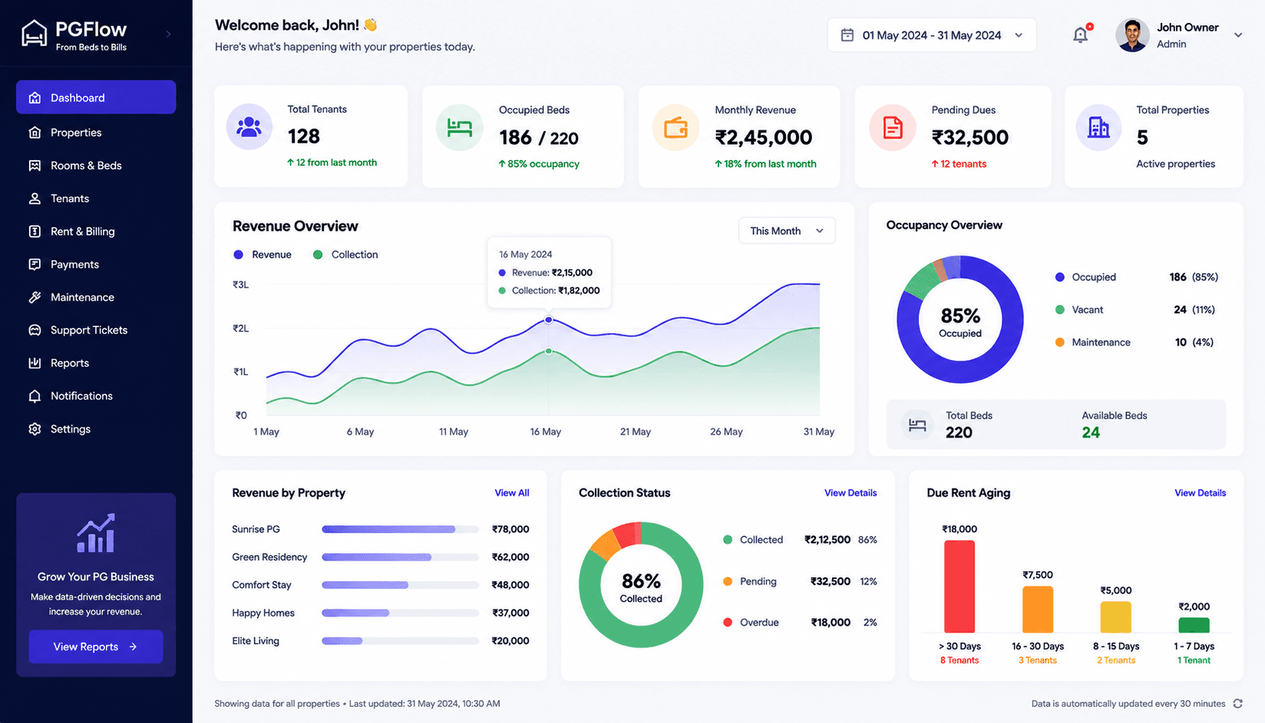Click the revenue data point on 16 May

click(x=549, y=320)
